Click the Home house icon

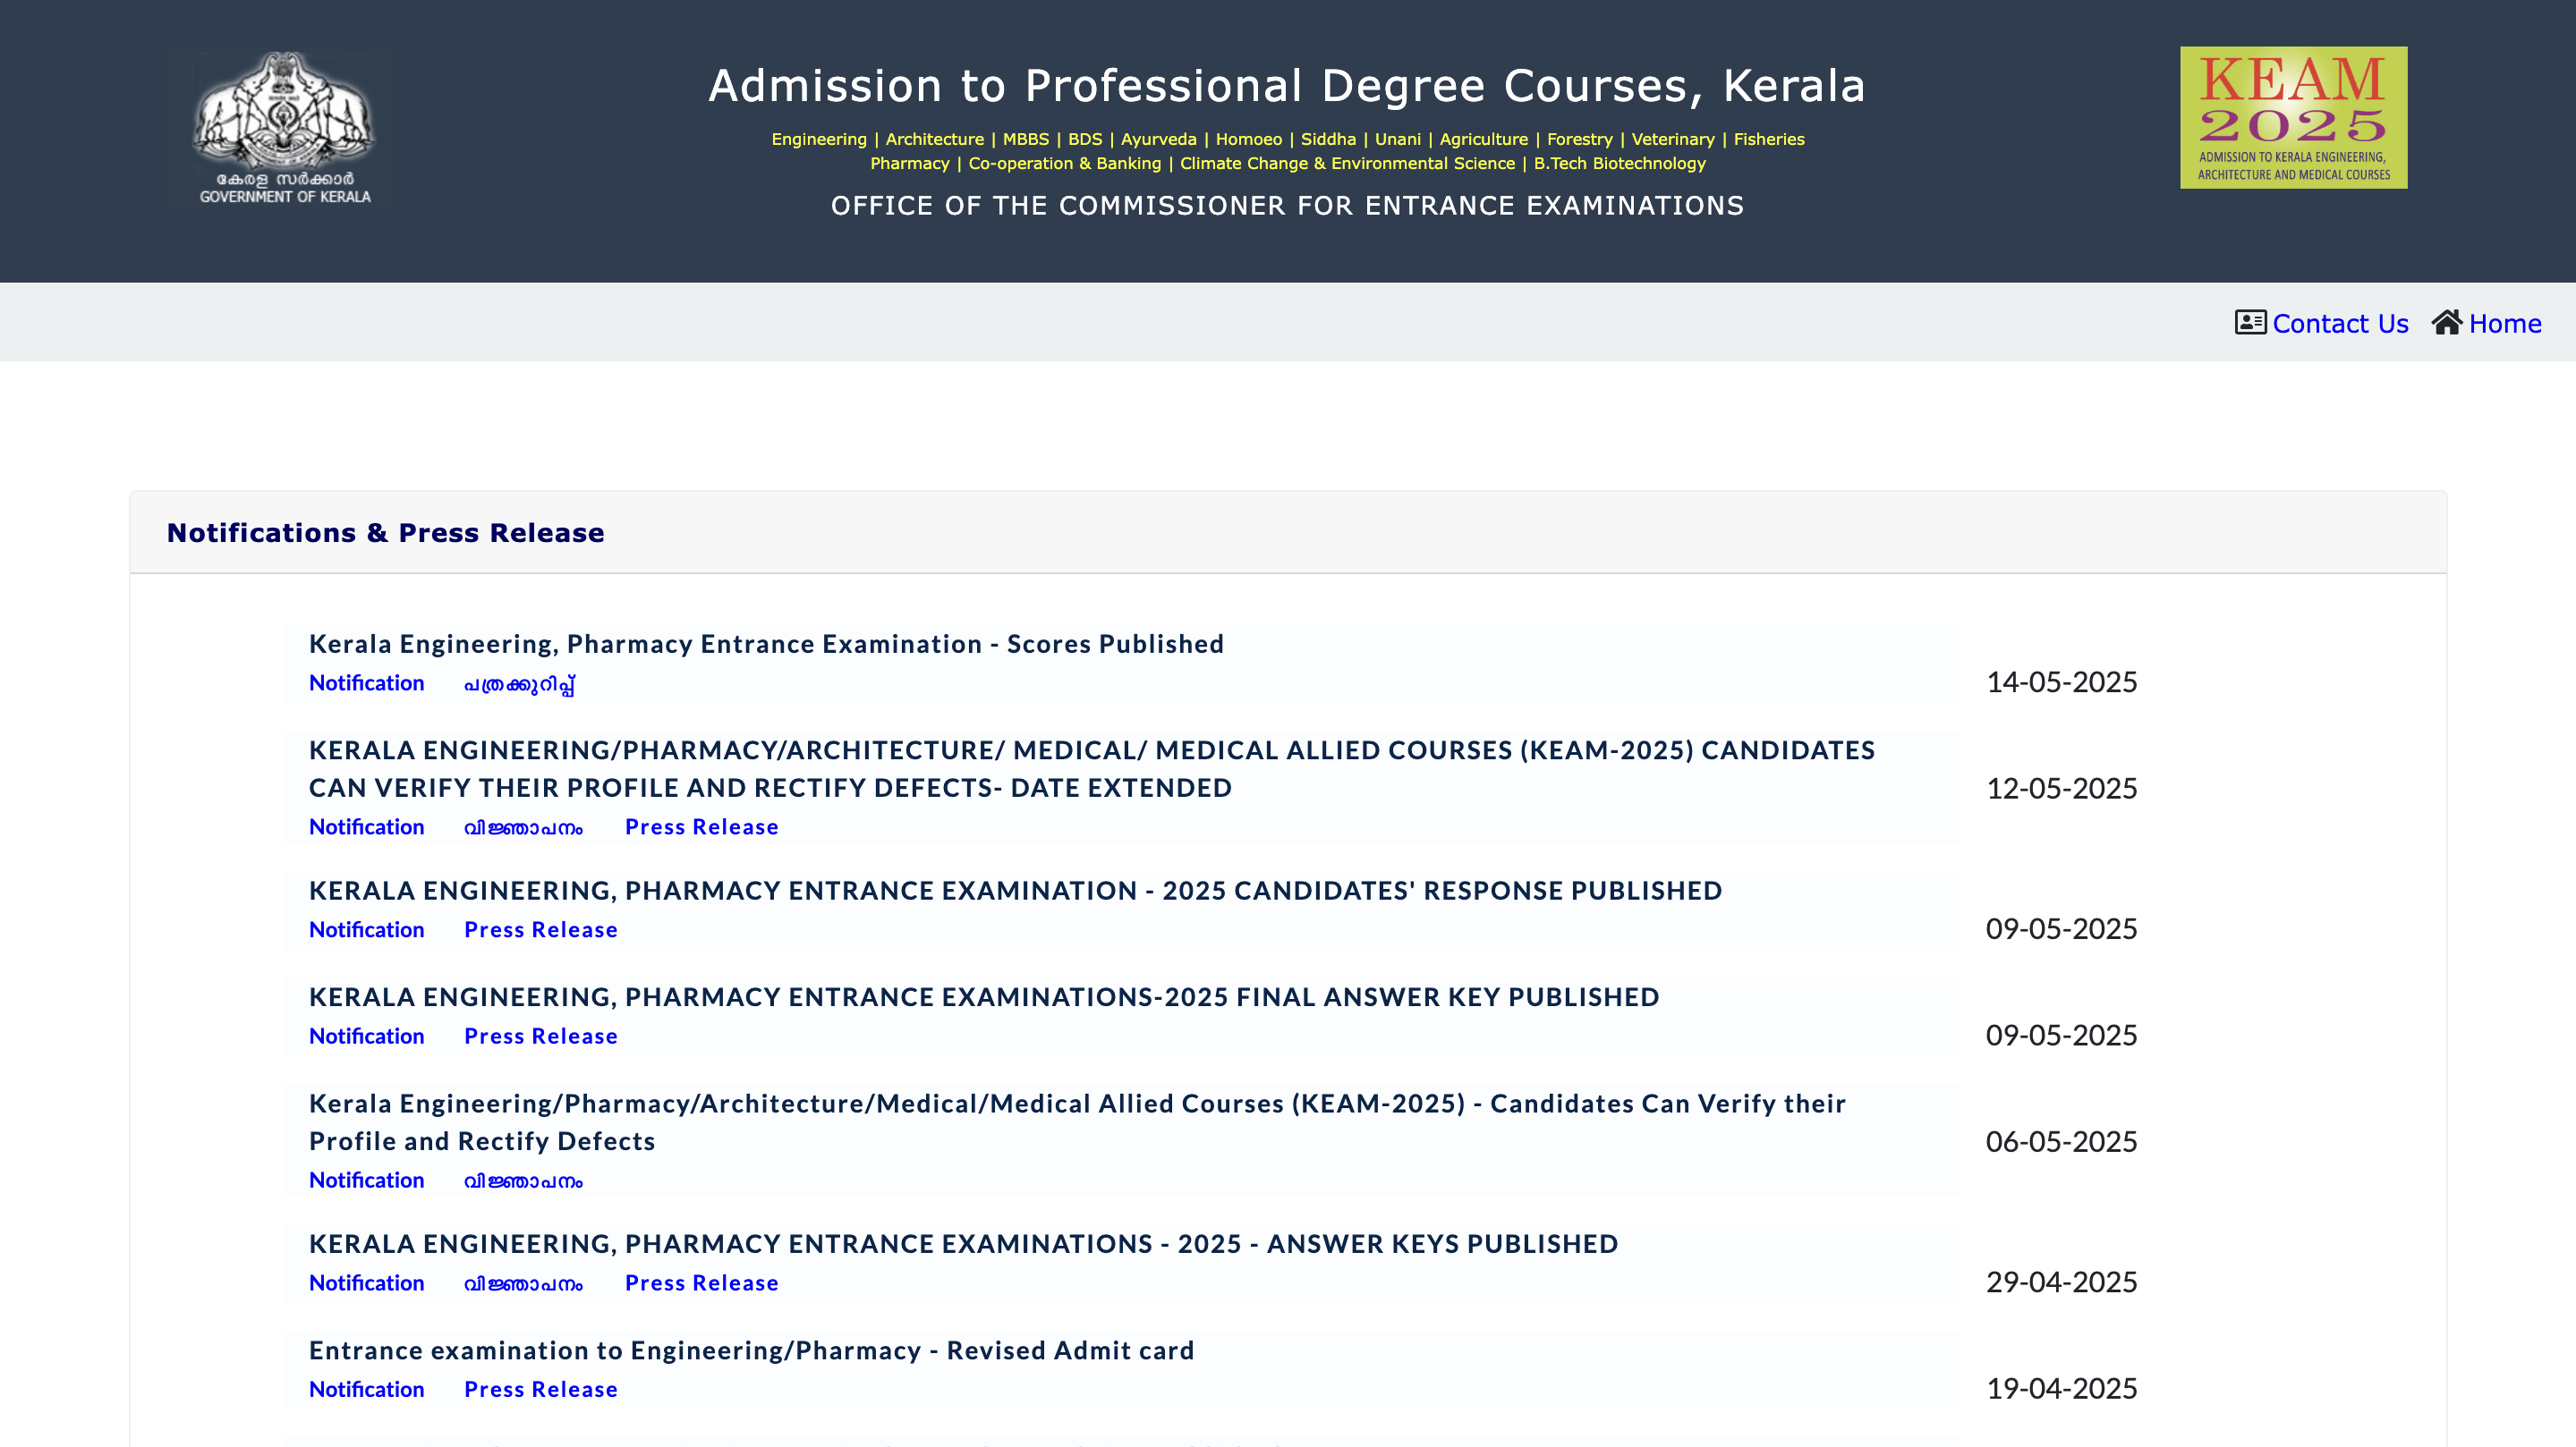click(x=2447, y=322)
